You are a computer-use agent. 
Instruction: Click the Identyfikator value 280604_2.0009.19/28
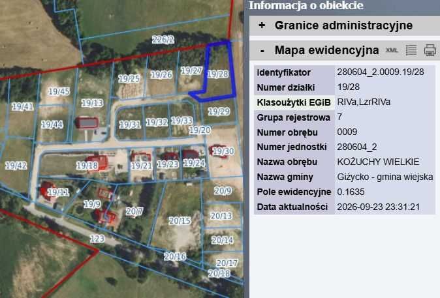[381, 72]
